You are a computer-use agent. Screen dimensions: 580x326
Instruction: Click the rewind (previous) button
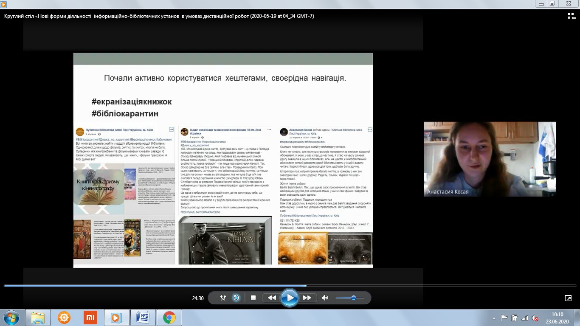click(272, 298)
